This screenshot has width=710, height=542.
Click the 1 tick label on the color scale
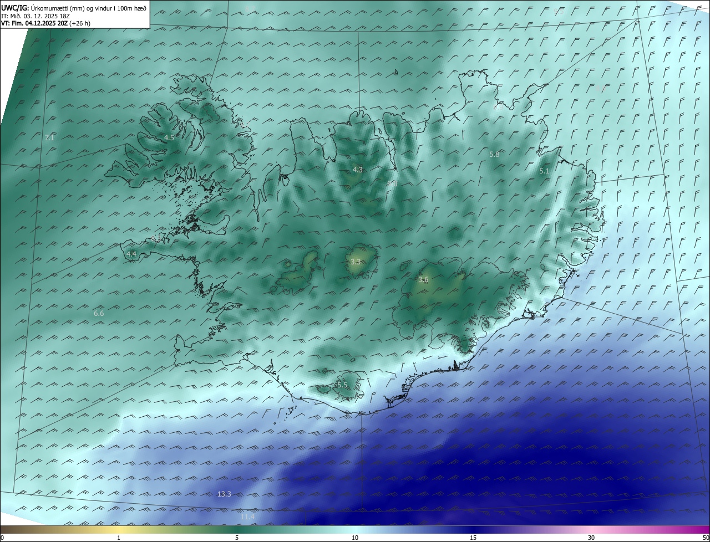pyautogui.click(x=119, y=538)
